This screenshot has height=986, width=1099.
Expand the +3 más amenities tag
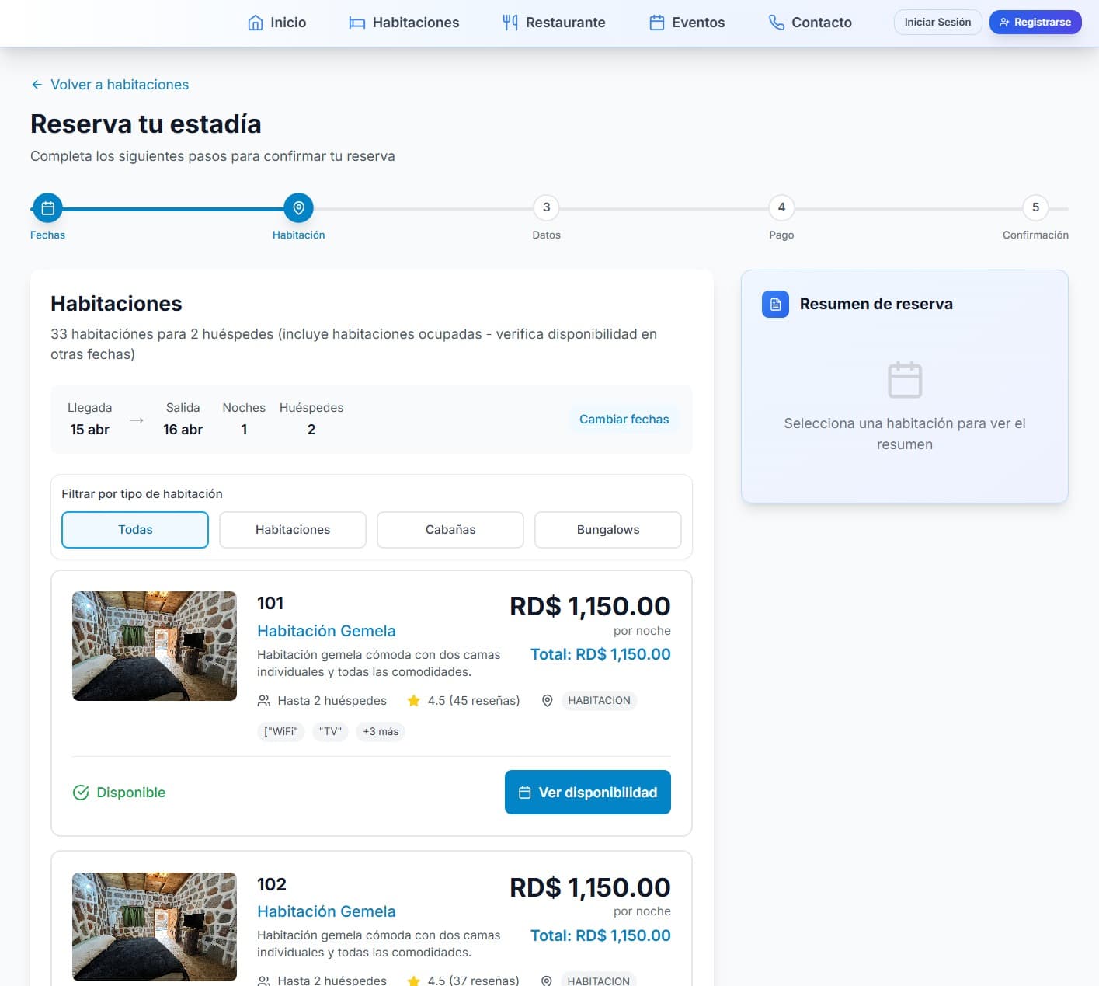coord(381,732)
